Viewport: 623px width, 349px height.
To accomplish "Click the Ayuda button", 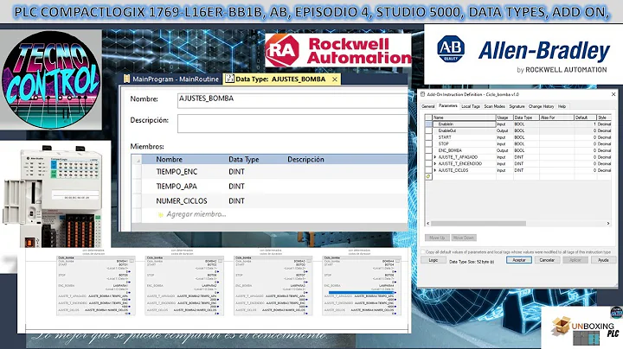I will coord(603,260).
